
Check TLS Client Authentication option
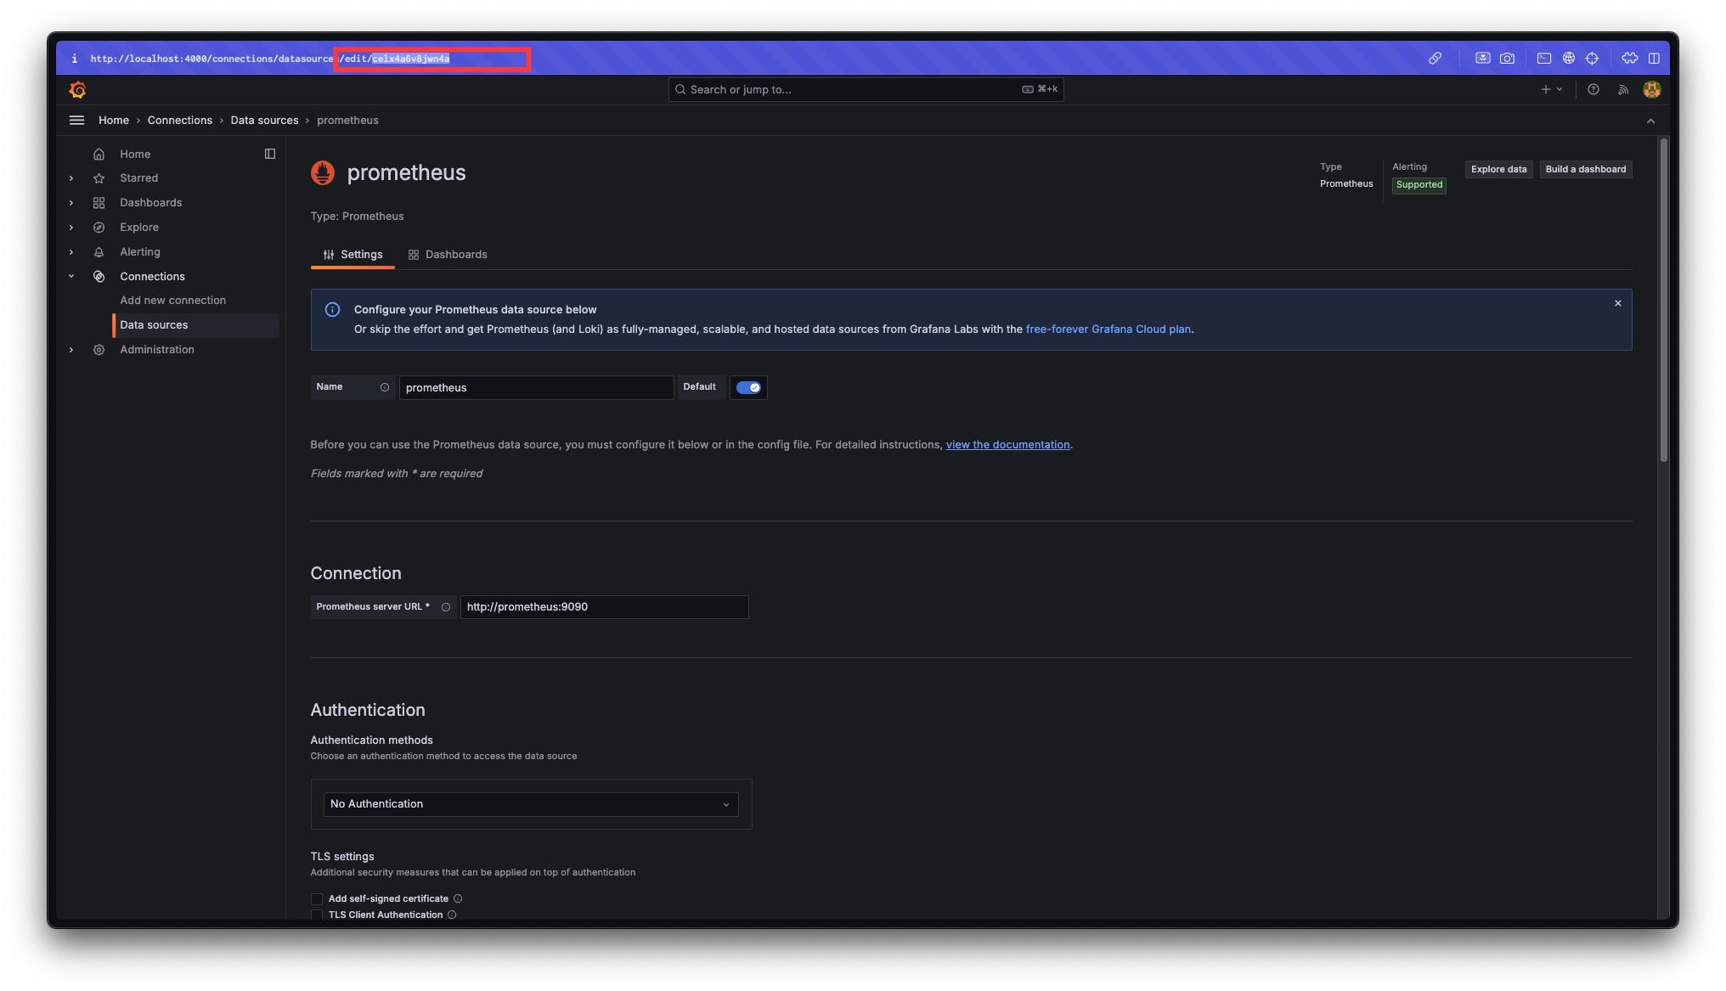click(x=317, y=915)
